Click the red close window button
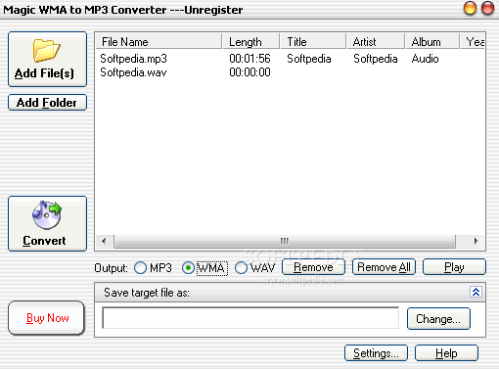The height and width of the screenshot is (369, 499). point(487,8)
